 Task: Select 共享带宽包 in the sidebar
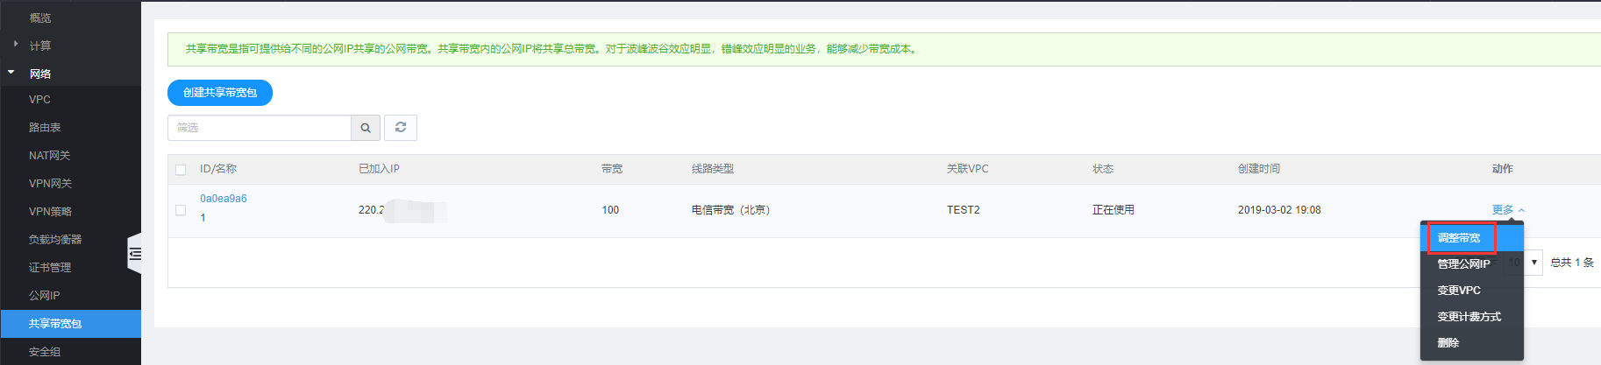[x=70, y=324]
